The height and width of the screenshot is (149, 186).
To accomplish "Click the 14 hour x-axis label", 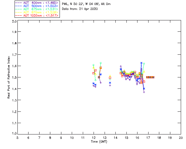I will coord(116,138).
